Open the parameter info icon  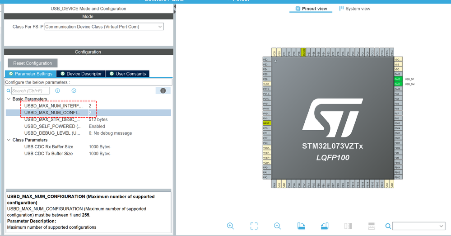click(x=163, y=91)
